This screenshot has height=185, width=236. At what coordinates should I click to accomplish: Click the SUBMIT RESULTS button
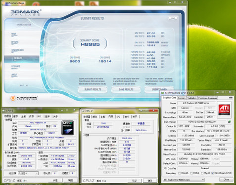point(93,90)
